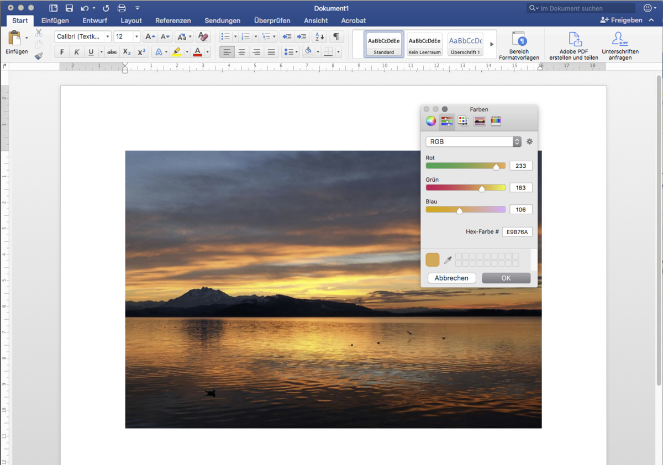Confirm color with the OK button
Screen dimensions: 663x465
[x=506, y=278]
